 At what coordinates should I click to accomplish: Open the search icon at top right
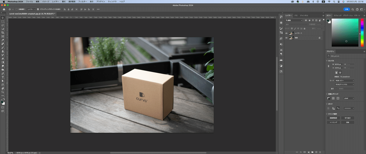[x=353, y=9]
